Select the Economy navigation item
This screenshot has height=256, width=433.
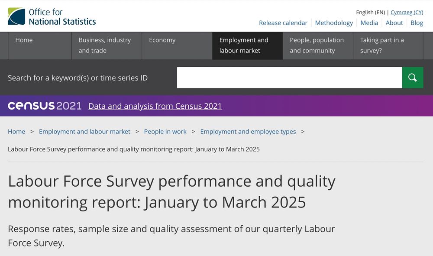tap(177, 45)
